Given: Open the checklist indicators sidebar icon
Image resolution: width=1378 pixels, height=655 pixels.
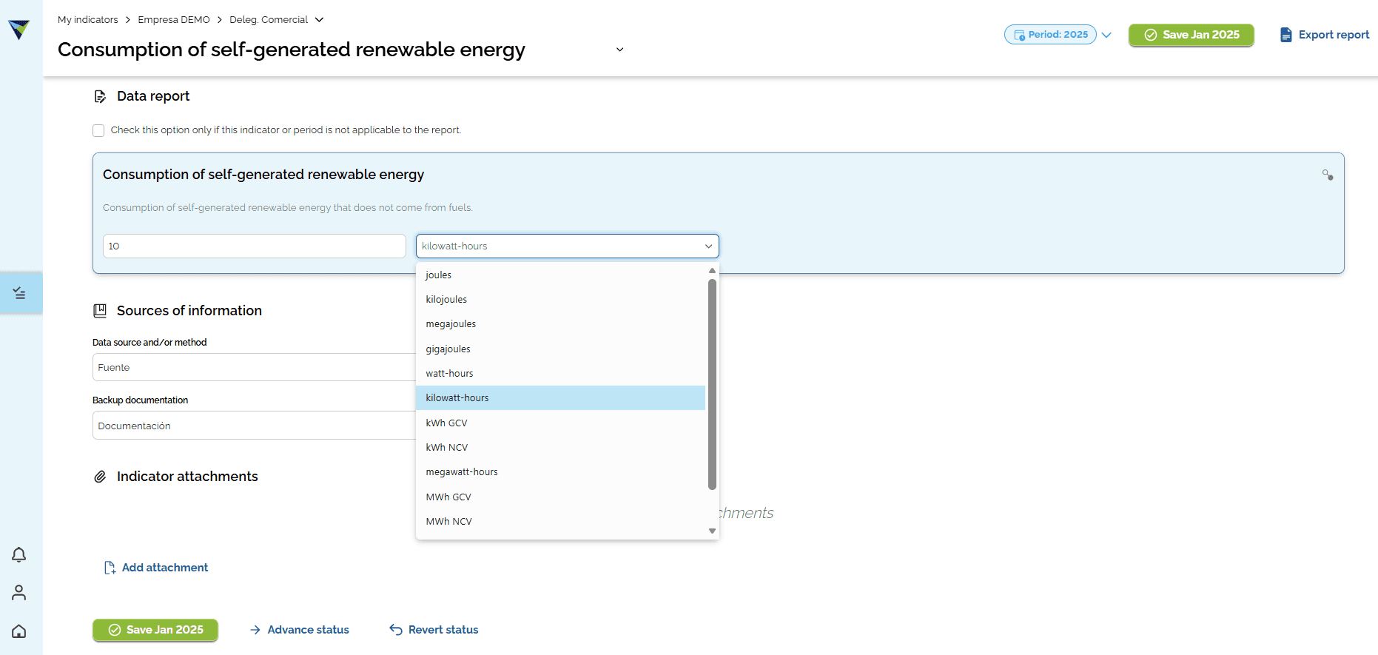Looking at the screenshot, I should (20, 294).
